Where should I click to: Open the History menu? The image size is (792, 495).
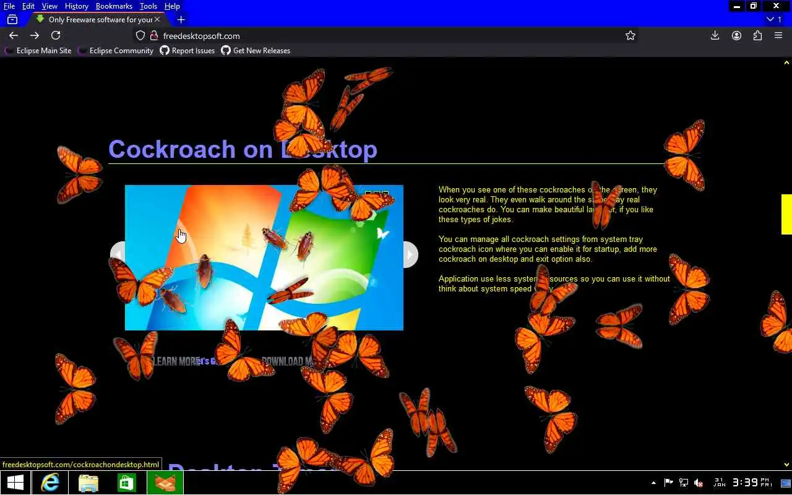click(x=77, y=6)
